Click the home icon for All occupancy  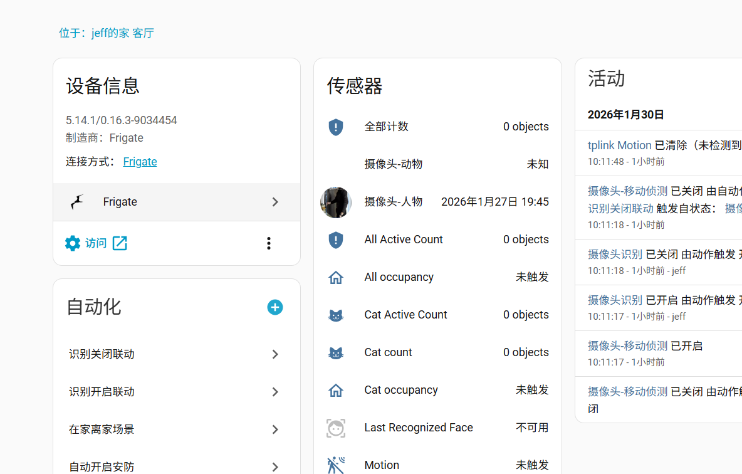336,278
